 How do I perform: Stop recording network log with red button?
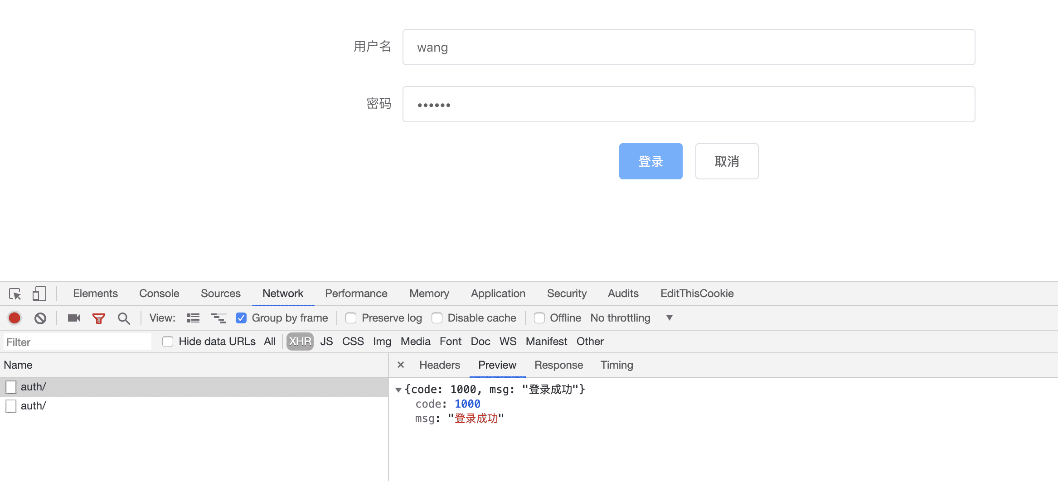coord(15,318)
